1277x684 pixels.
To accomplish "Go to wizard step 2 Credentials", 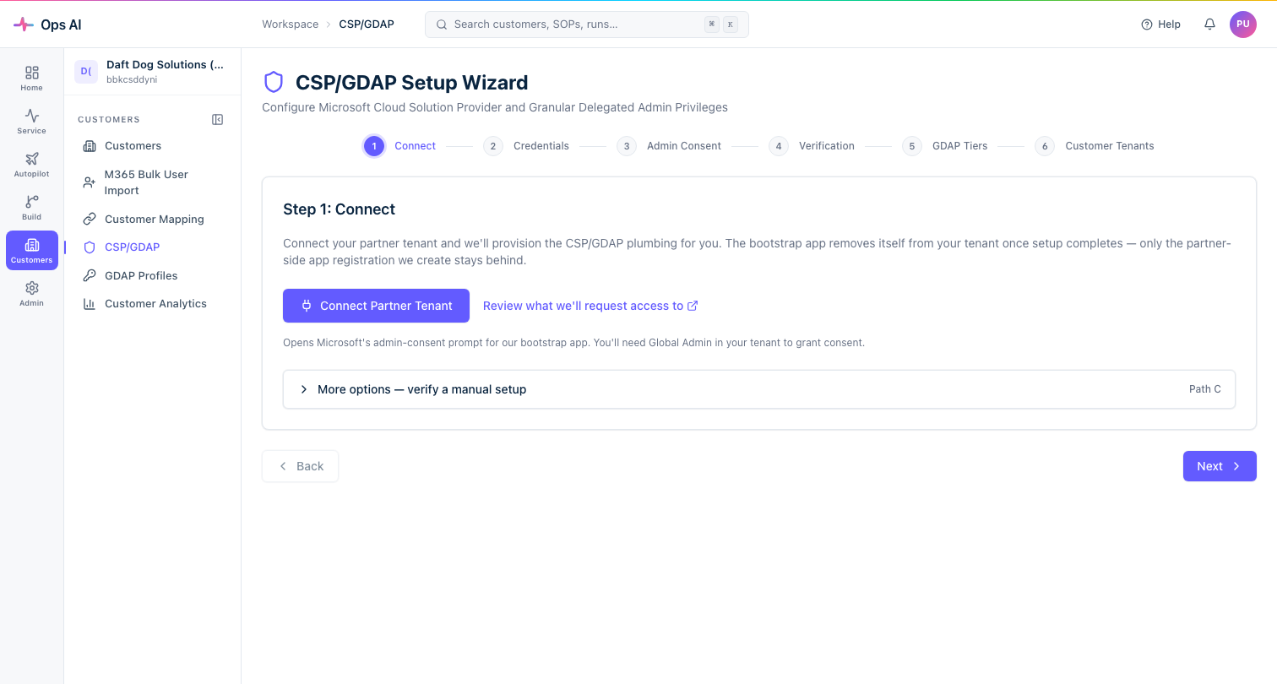I will click(526, 146).
